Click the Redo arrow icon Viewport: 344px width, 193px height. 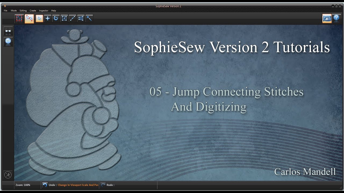coord(103,185)
